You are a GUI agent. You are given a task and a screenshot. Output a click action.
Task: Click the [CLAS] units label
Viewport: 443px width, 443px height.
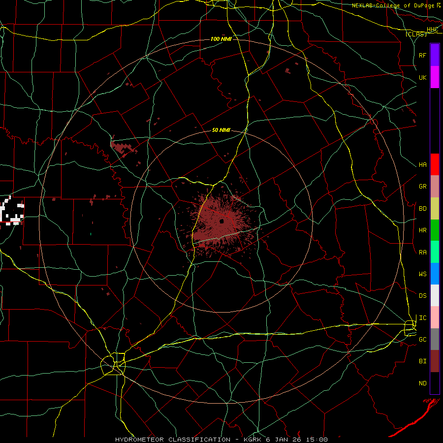coord(416,34)
